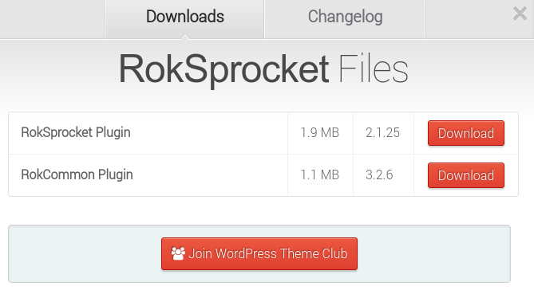
Task: Select the RokCommon Plugin name cell
Action: click(148, 175)
